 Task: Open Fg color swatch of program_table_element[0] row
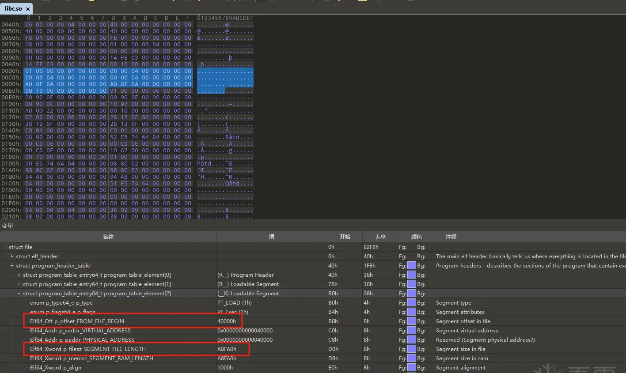(411, 275)
